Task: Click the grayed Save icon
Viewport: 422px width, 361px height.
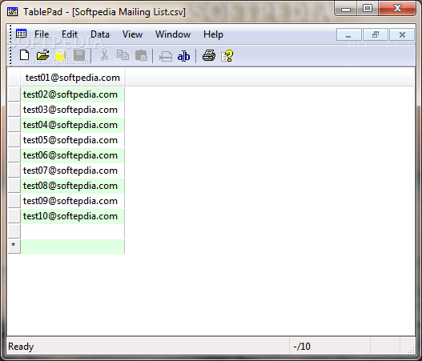Action: 79,55
